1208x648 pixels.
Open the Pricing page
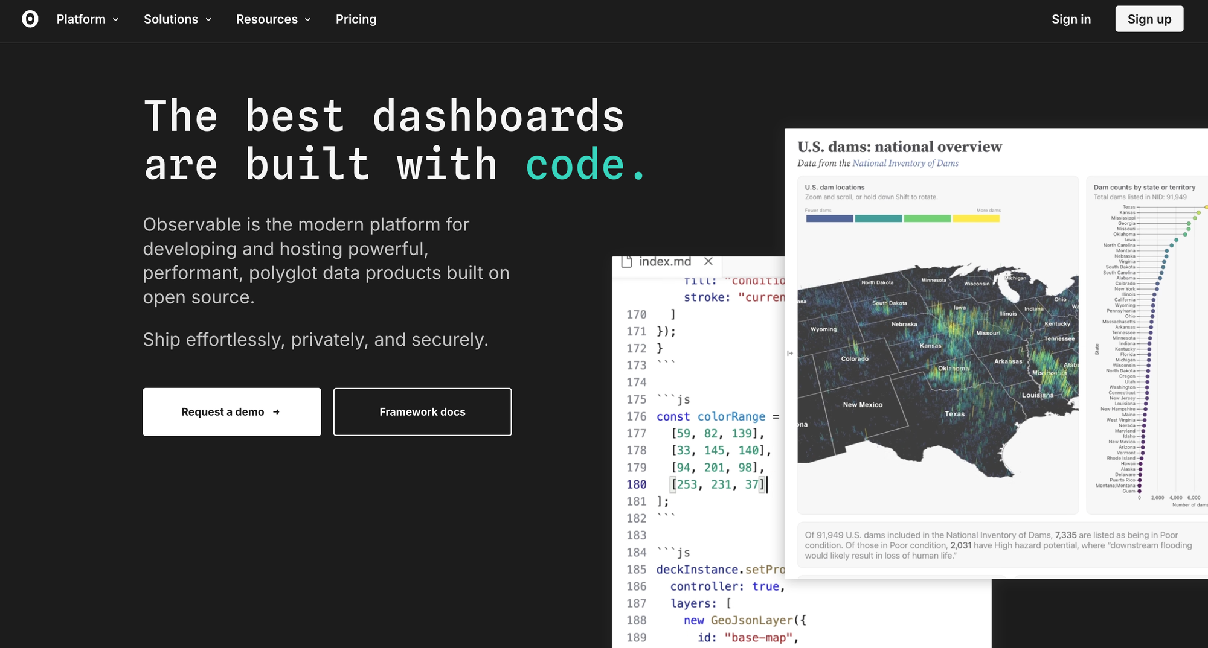[356, 19]
